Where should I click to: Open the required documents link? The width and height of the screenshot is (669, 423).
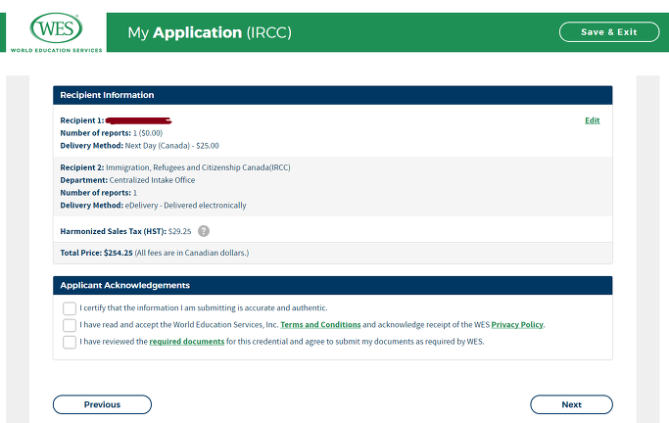pos(186,342)
